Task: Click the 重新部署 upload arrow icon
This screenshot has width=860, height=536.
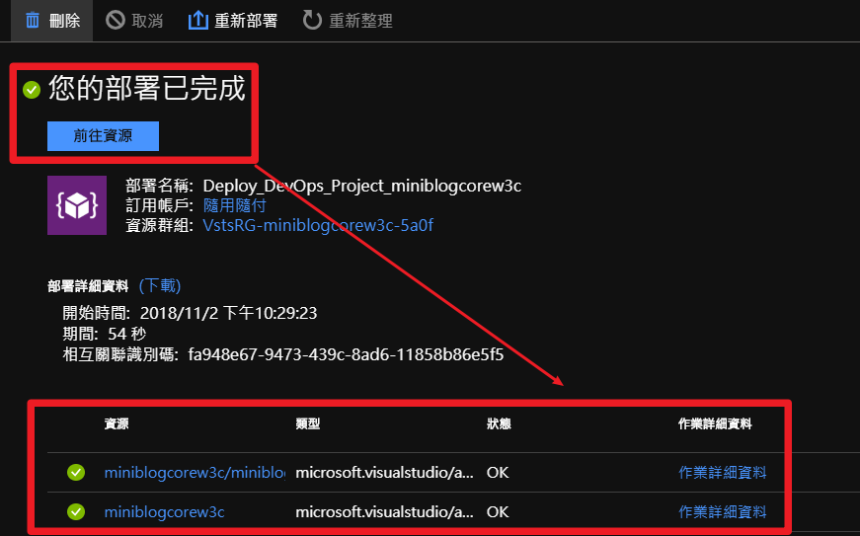Action: click(198, 21)
